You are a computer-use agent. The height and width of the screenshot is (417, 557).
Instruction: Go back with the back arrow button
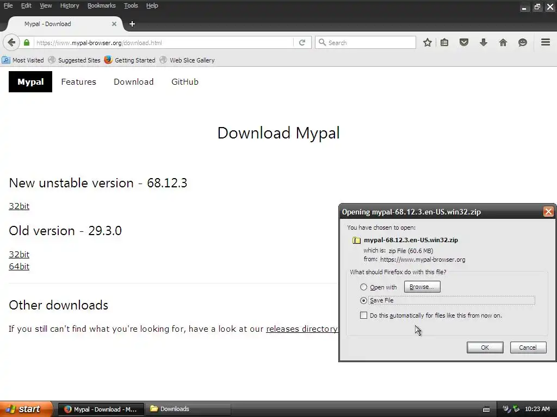(x=11, y=42)
